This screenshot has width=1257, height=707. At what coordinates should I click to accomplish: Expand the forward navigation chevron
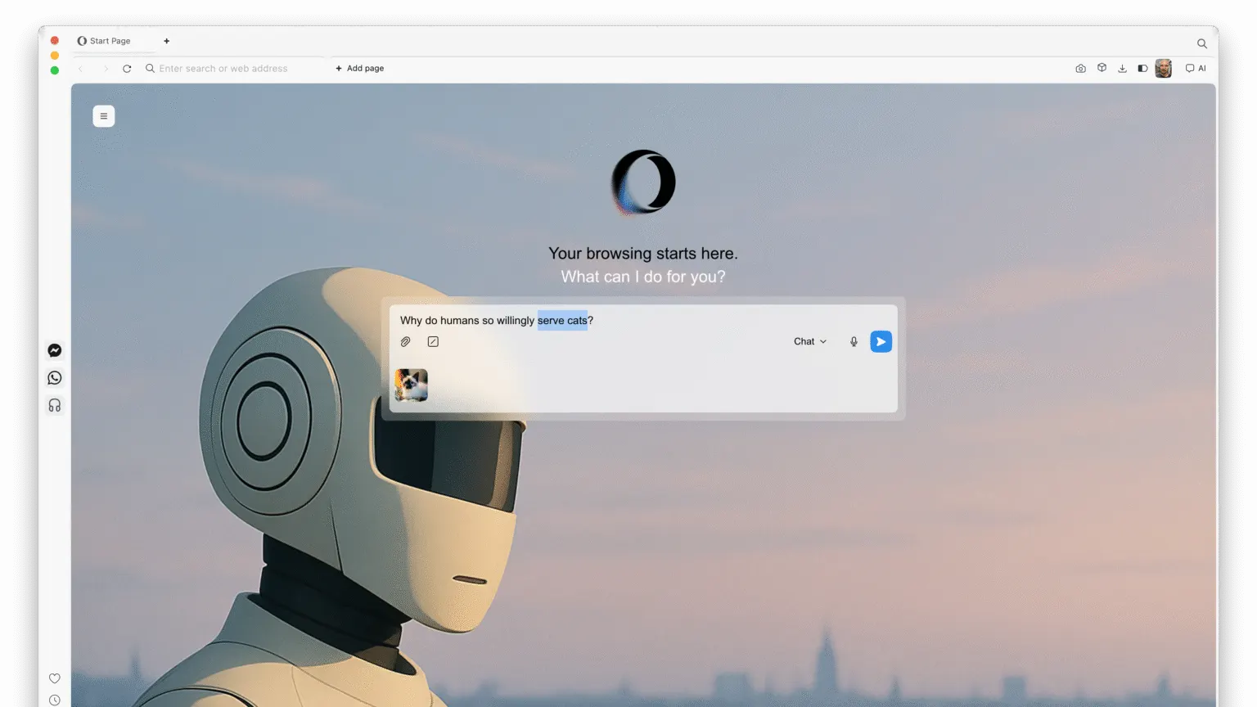click(x=106, y=68)
